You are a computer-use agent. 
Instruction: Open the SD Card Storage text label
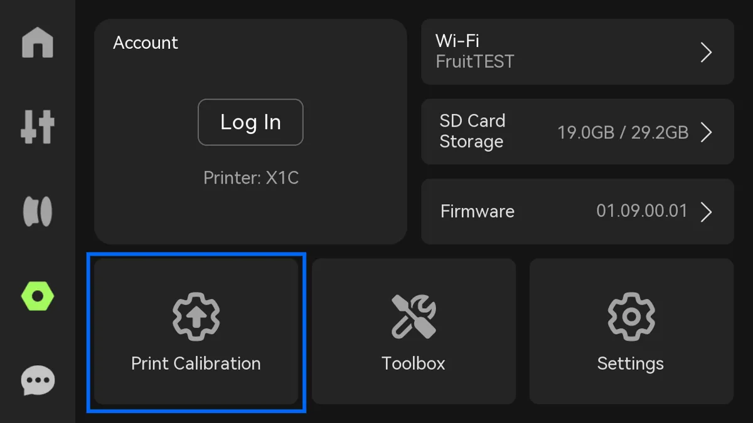coord(472,131)
